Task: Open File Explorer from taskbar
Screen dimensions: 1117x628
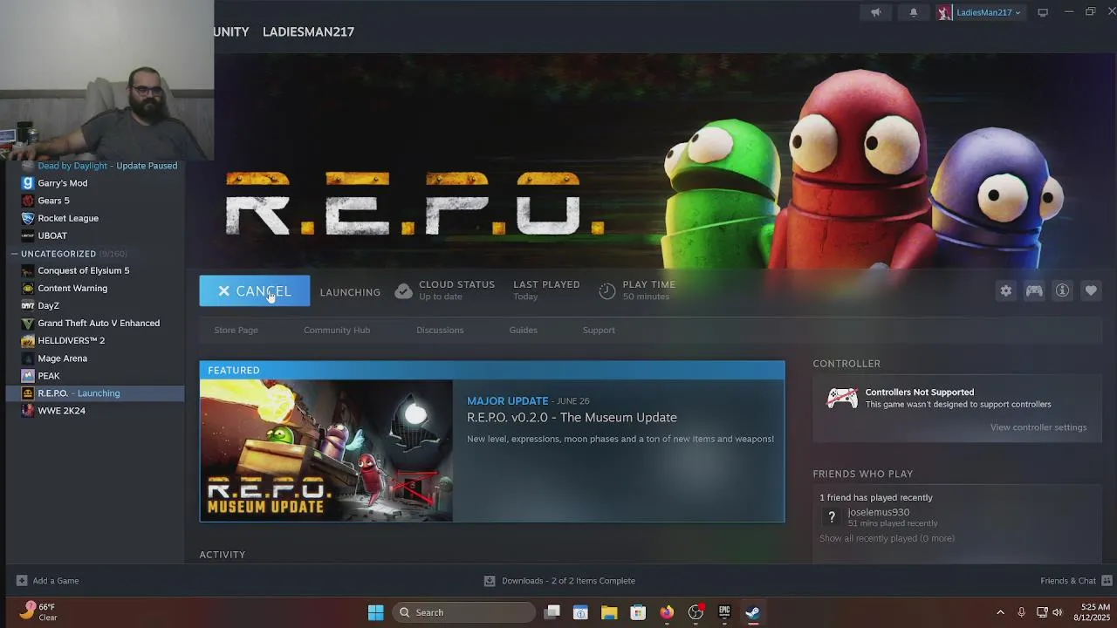Action: (609, 612)
